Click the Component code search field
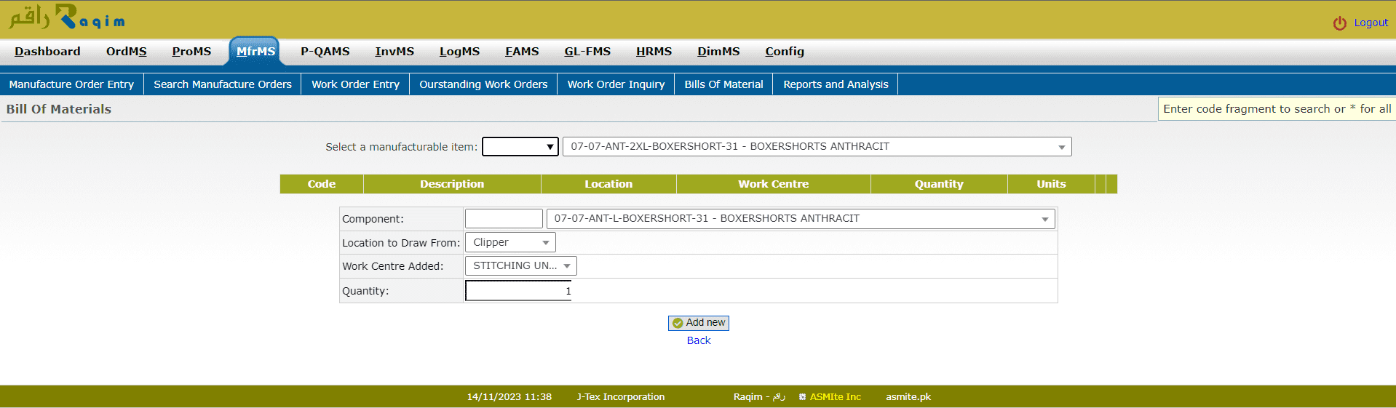This screenshot has height=408, width=1396. click(504, 219)
